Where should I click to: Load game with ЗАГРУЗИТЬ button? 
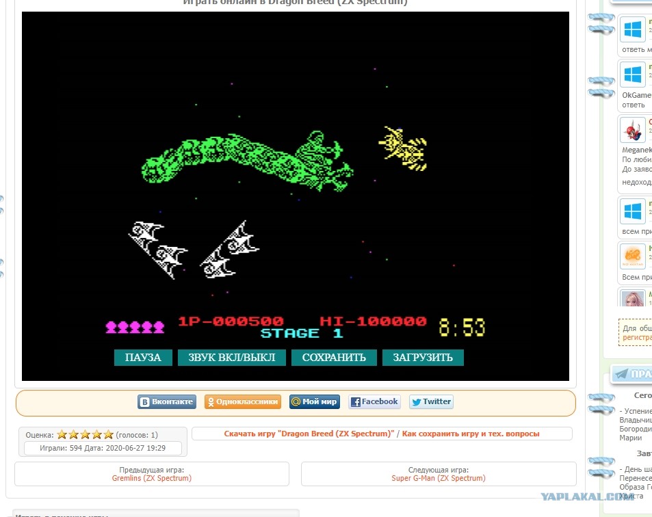(423, 358)
